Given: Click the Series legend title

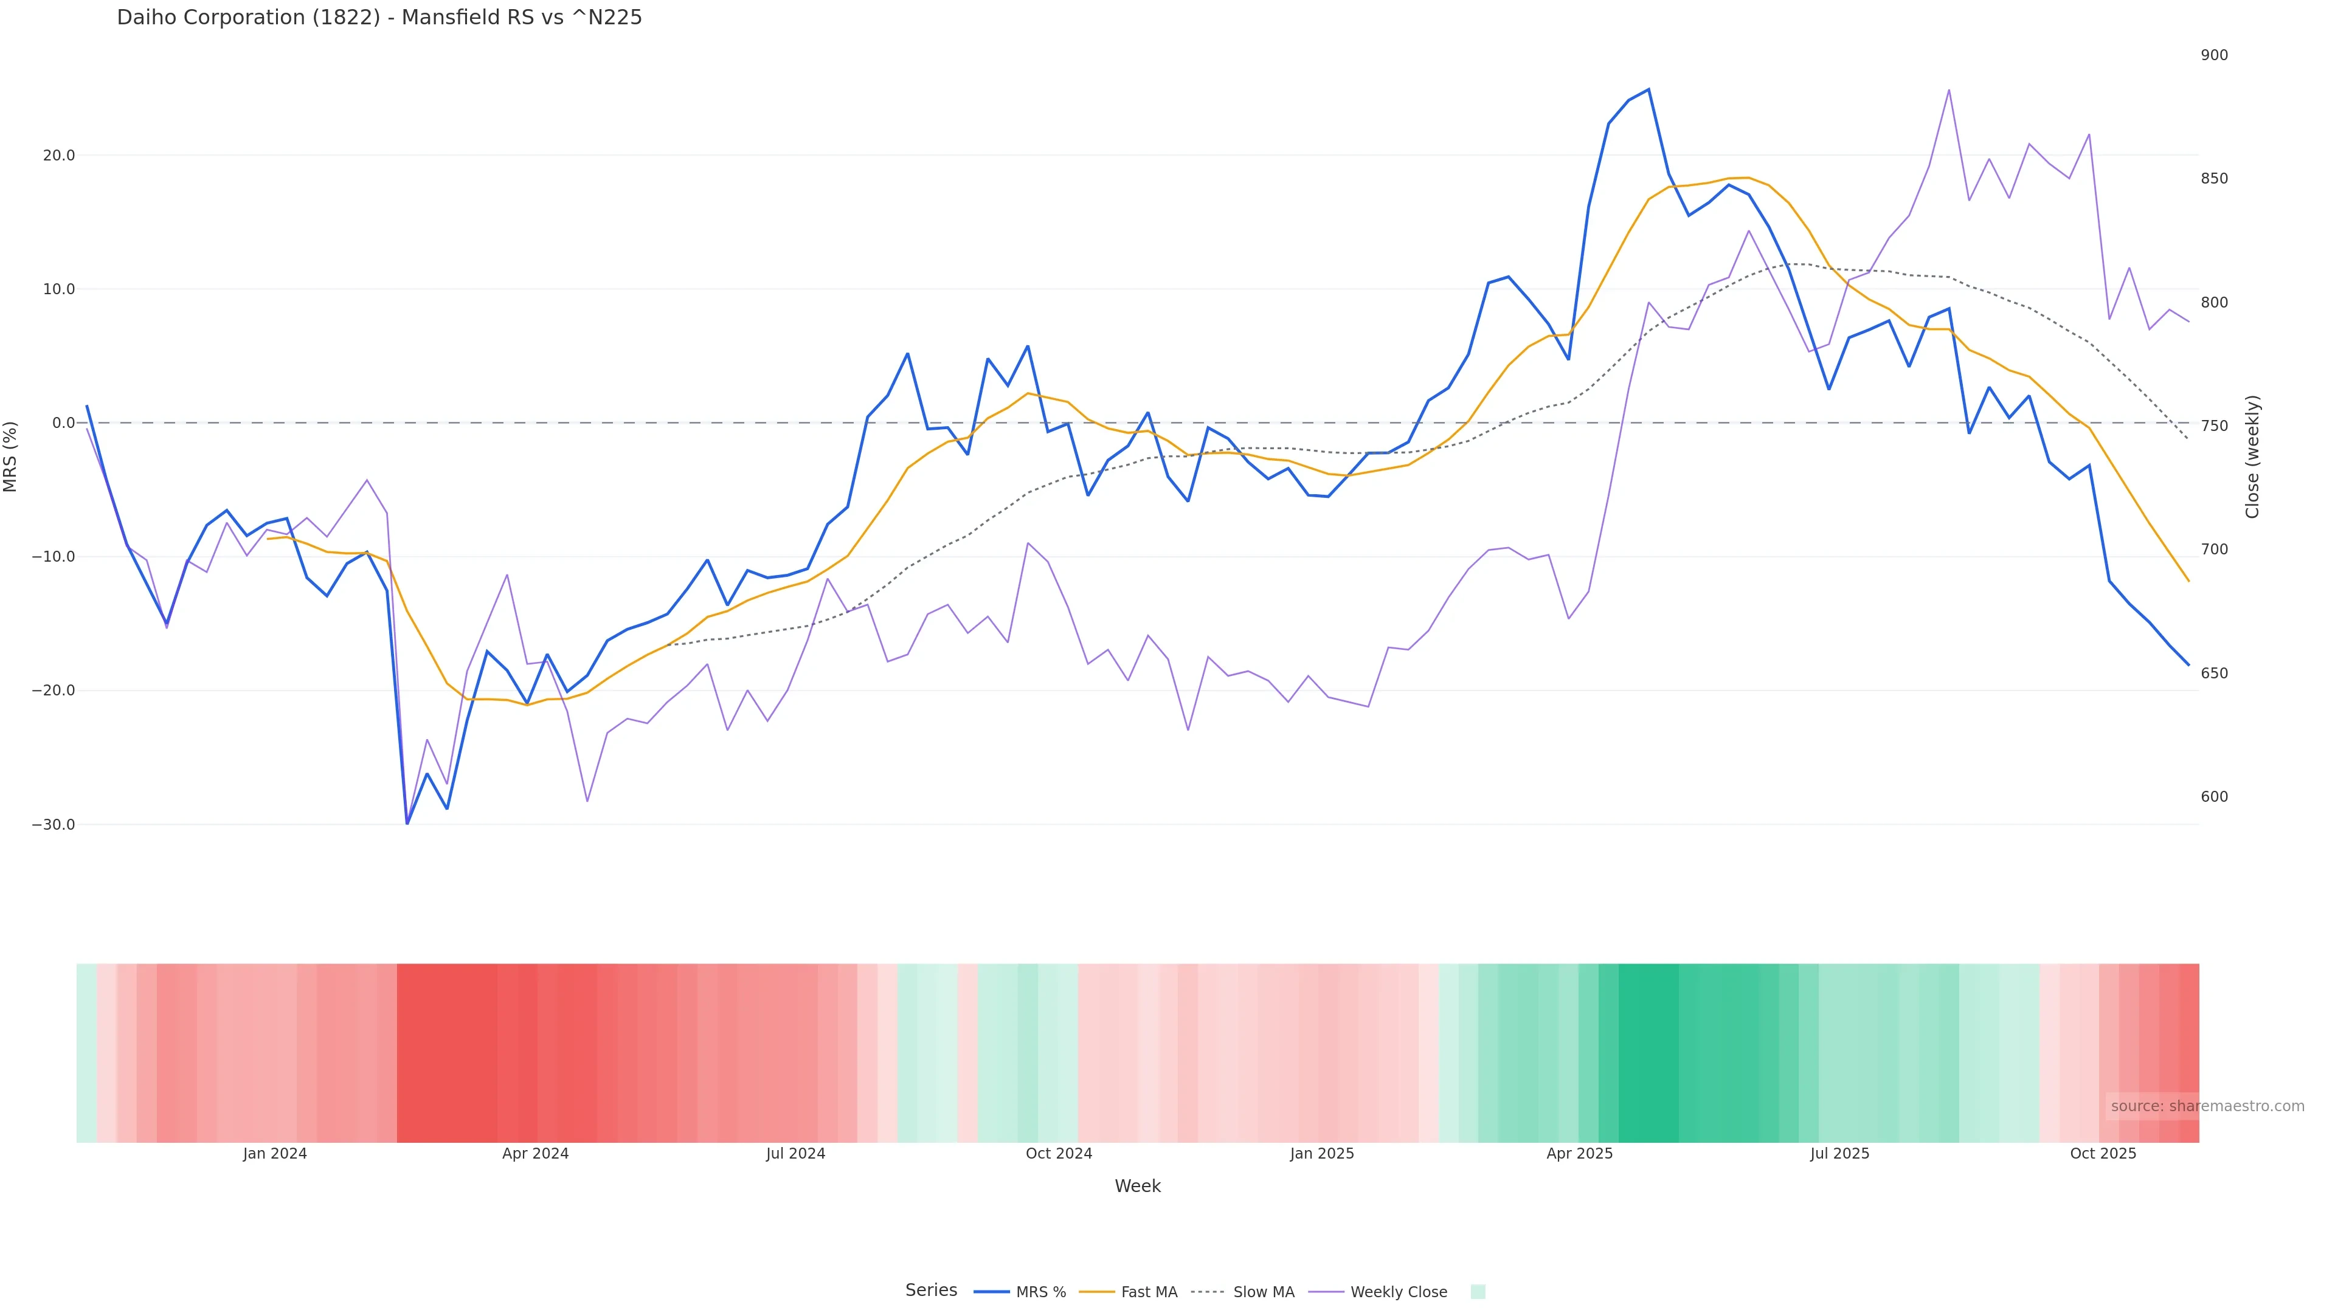Looking at the screenshot, I should [x=931, y=1291].
